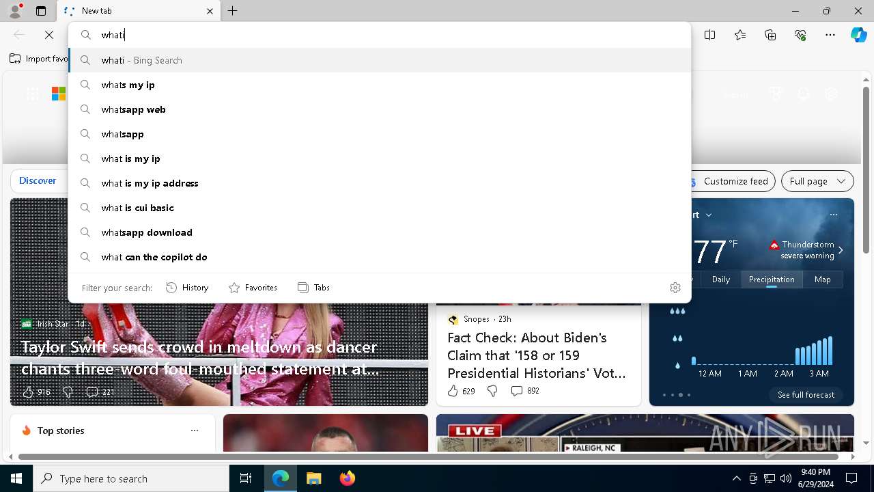This screenshot has width=874, height=492.
Task: Click taskbar search box
Action: click(x=131, y=478)
